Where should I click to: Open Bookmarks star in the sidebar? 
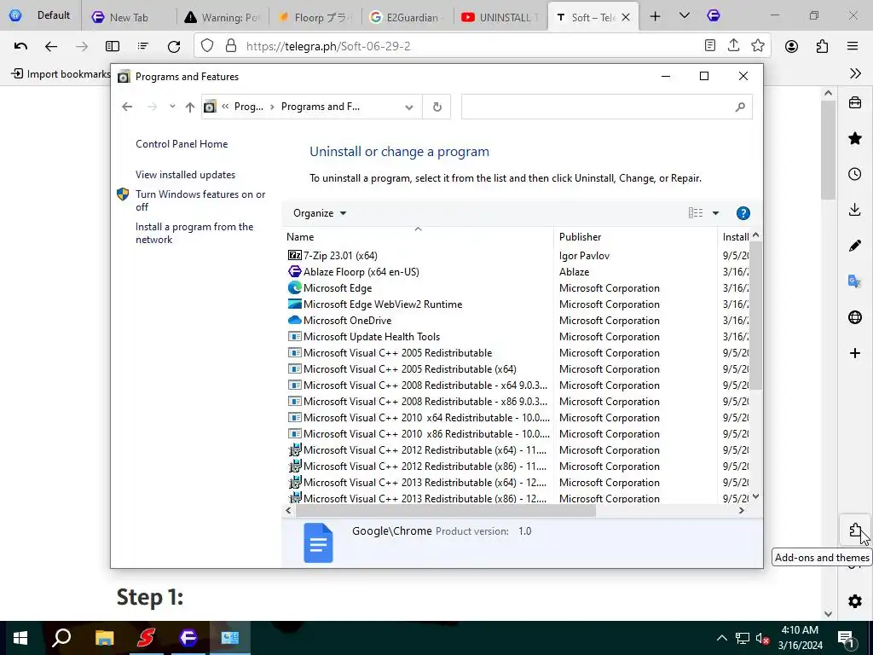[854, 138]
